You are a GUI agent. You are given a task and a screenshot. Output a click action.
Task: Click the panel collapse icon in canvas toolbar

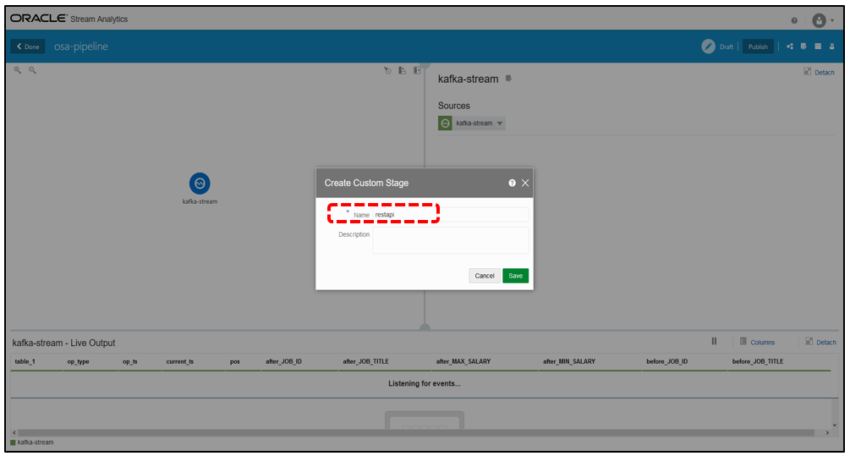click(x=417, y=70)
